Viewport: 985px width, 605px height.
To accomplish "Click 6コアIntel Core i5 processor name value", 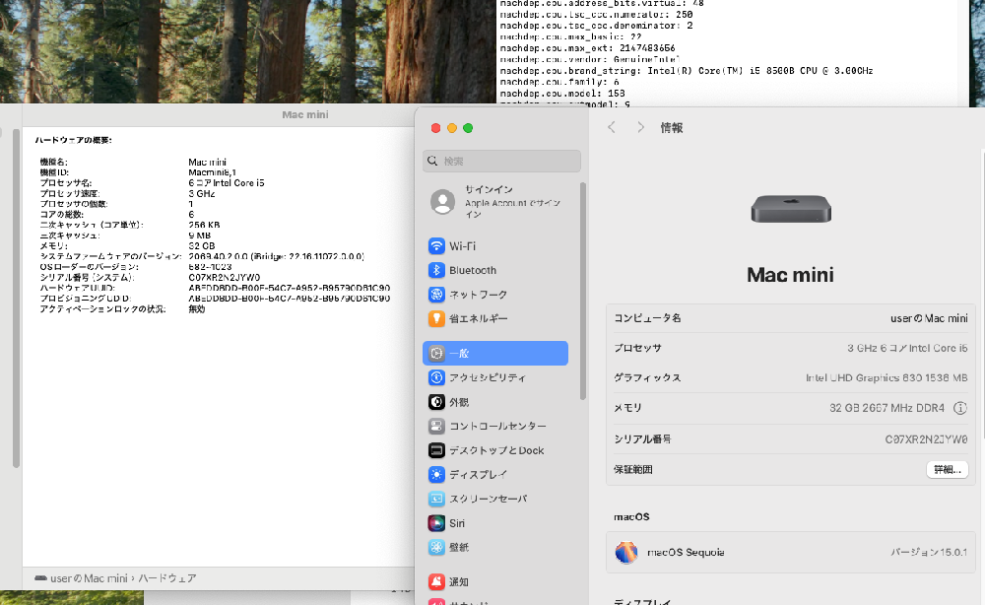I will 227,183.
